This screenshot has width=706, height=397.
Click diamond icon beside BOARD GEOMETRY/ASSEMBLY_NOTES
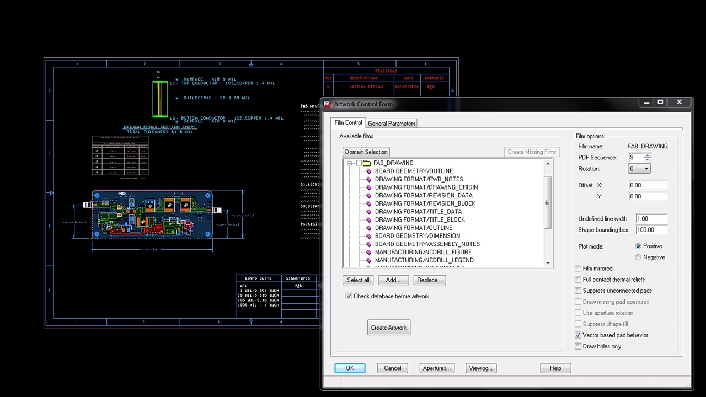pyautogui.click(x=369, y=244)
